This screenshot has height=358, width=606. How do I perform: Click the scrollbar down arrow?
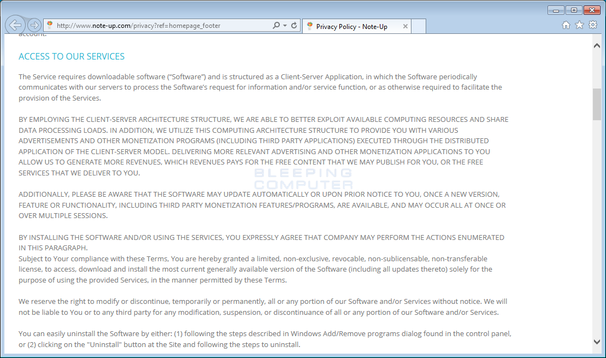[x=597, y=342]
